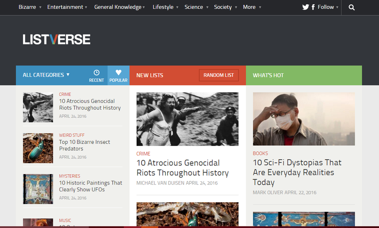Click the Random List button
Viewport: 379px width, 228px height.
point(219,75)
